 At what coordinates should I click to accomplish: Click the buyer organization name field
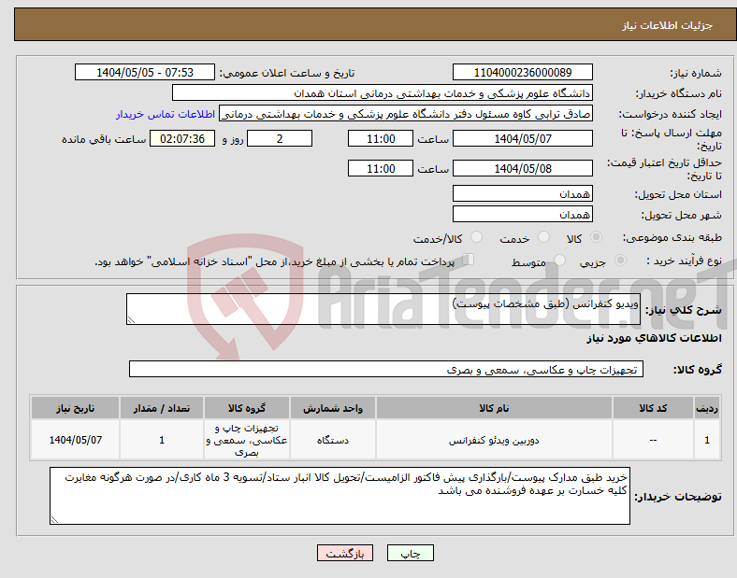click(x=383, y=92)
